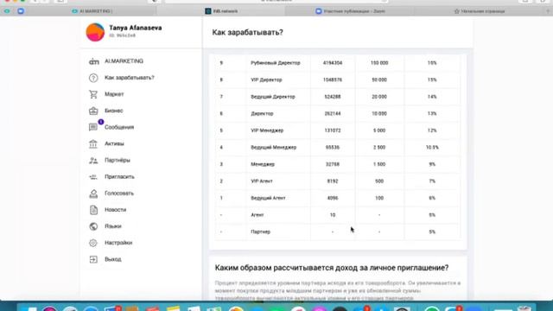Viewport: 553px width, 311px height.
Task: Click the Партнер row name
Action: tap(261, 232)
